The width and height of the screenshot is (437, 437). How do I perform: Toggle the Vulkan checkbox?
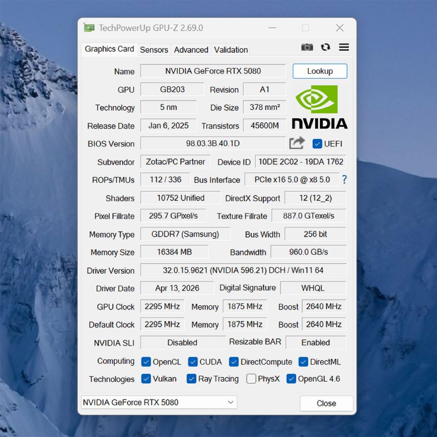tap(146, 379)
